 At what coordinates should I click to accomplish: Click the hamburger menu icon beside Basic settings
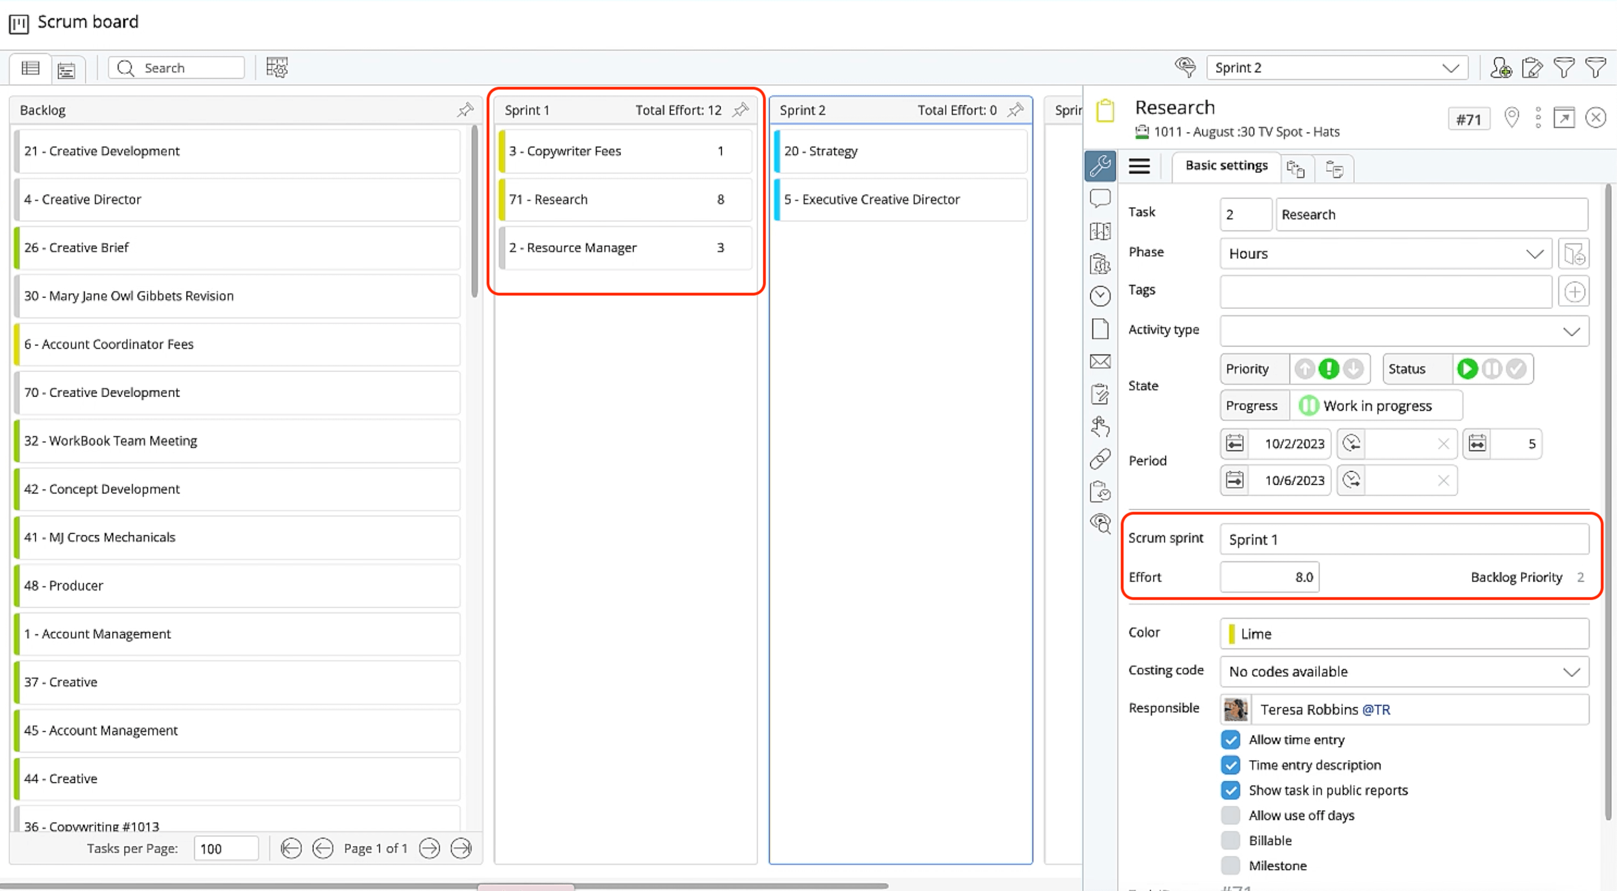[1139, 166]
